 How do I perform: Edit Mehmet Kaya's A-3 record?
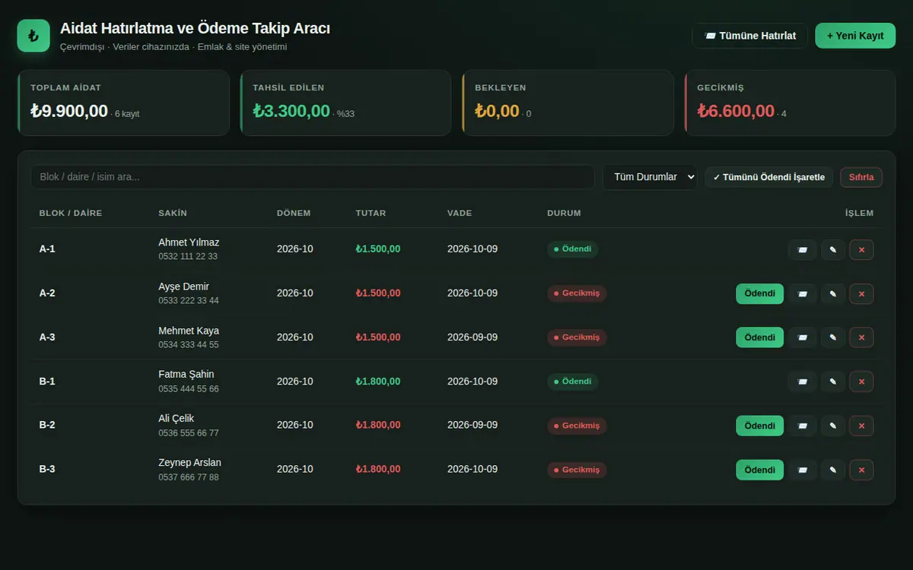click(x=833, y=337)
